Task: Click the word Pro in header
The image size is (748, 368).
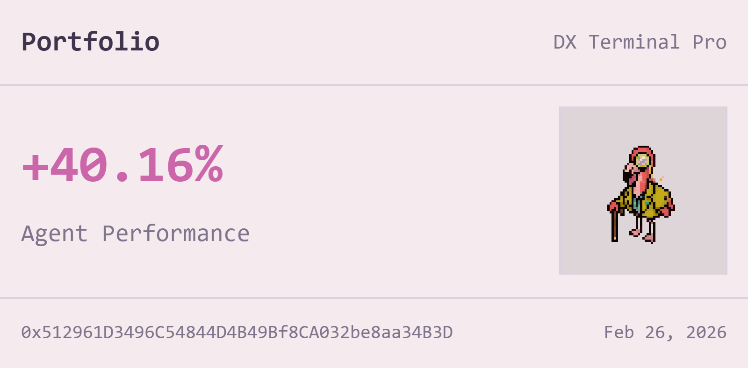Action: (x=709, y=42)
